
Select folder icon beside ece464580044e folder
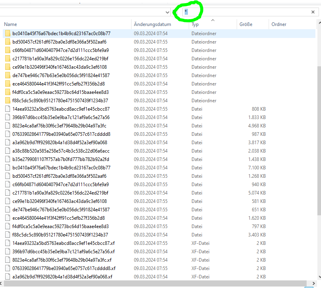8,84
